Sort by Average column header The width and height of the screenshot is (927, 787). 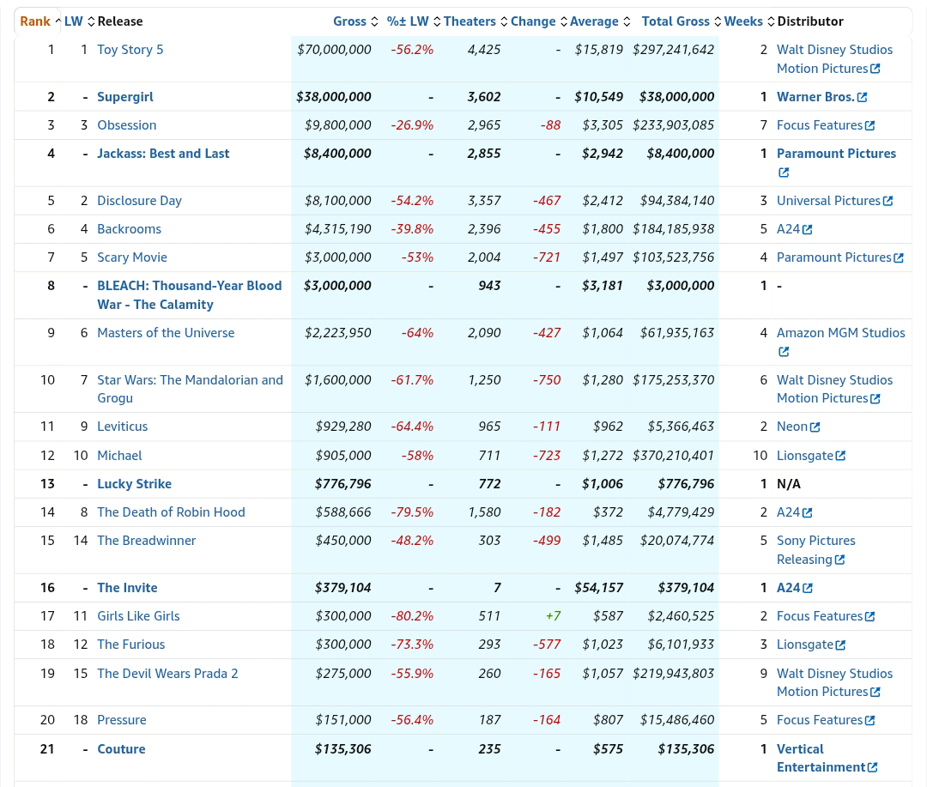[594, 21]
